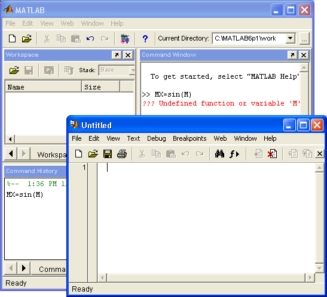This screenshot has width=327, height=297.
Task: Click Paste icon in MATLAB main toolbar
Action: 76,39
